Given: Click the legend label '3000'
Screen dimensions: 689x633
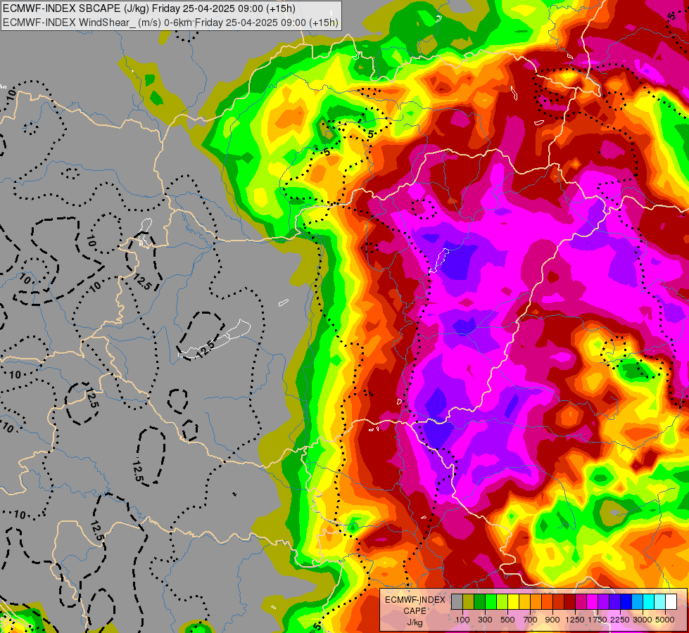Looking at the screenshot, I should point(643,620).
